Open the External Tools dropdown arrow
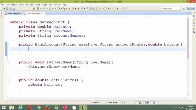 (67, 9)
